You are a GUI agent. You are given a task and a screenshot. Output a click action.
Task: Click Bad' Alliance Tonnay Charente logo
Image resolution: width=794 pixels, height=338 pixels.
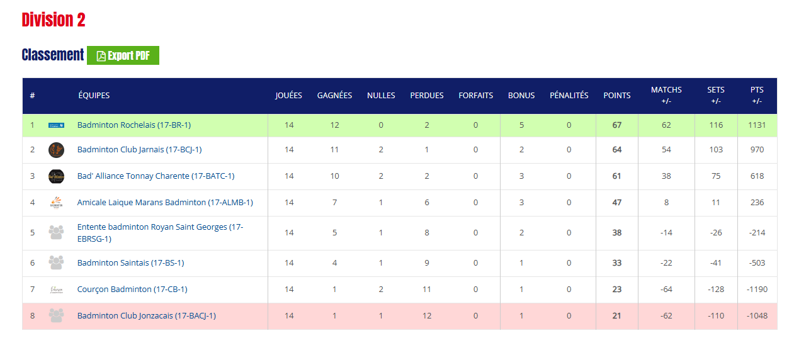click(x=56, y=176)
